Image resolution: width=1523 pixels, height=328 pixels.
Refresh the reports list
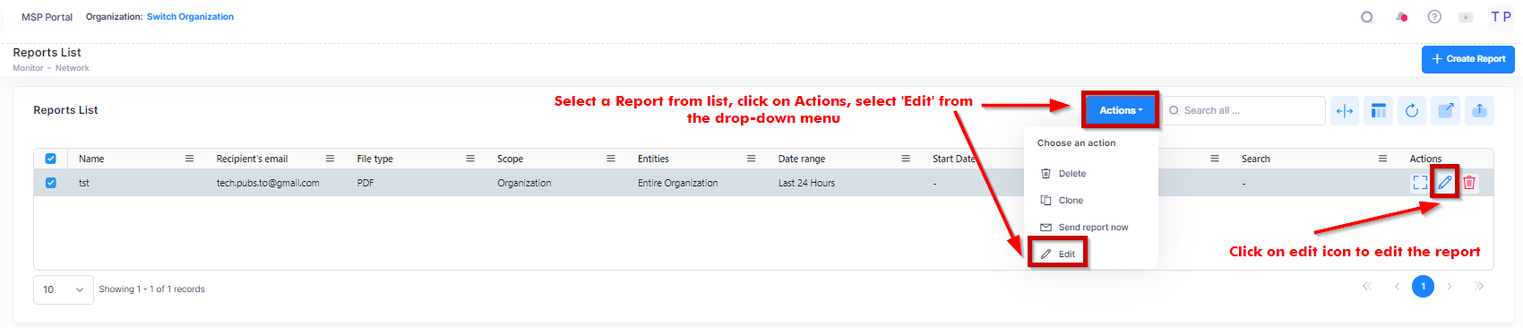tap(1412, 110)
